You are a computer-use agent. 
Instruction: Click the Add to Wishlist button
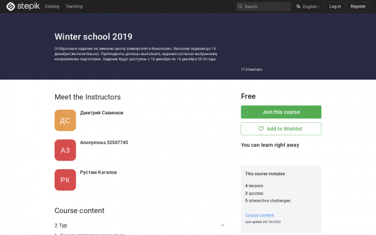tap(281, 128)
